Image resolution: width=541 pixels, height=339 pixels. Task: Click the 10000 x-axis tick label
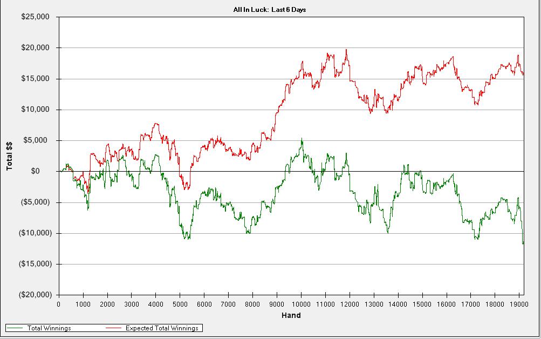(x=301, y=304)
